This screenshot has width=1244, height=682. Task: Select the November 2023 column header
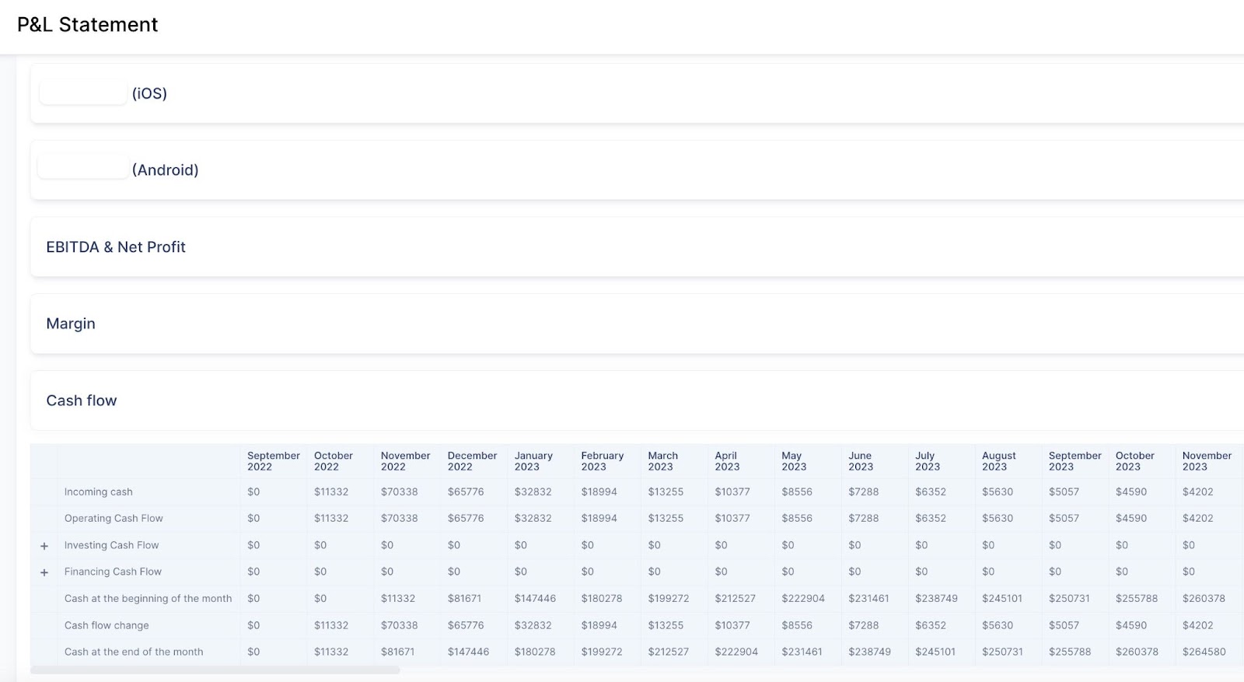[1206, 461]
